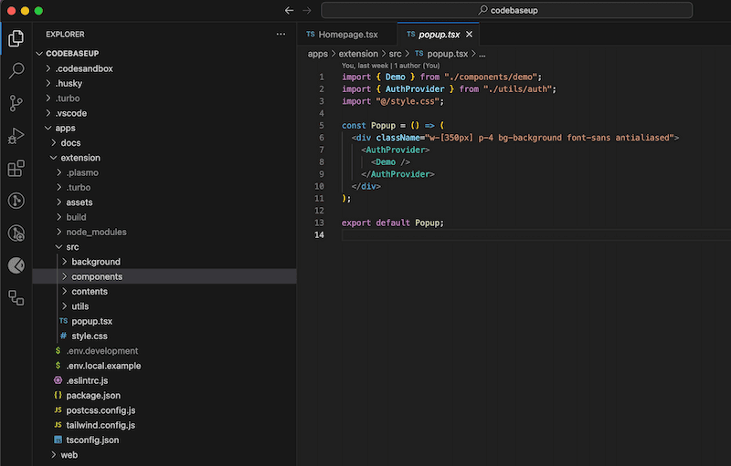The image size is (731, 466).
Task: Click the src breadcrumb segment
Action: (x=395, y=54)
